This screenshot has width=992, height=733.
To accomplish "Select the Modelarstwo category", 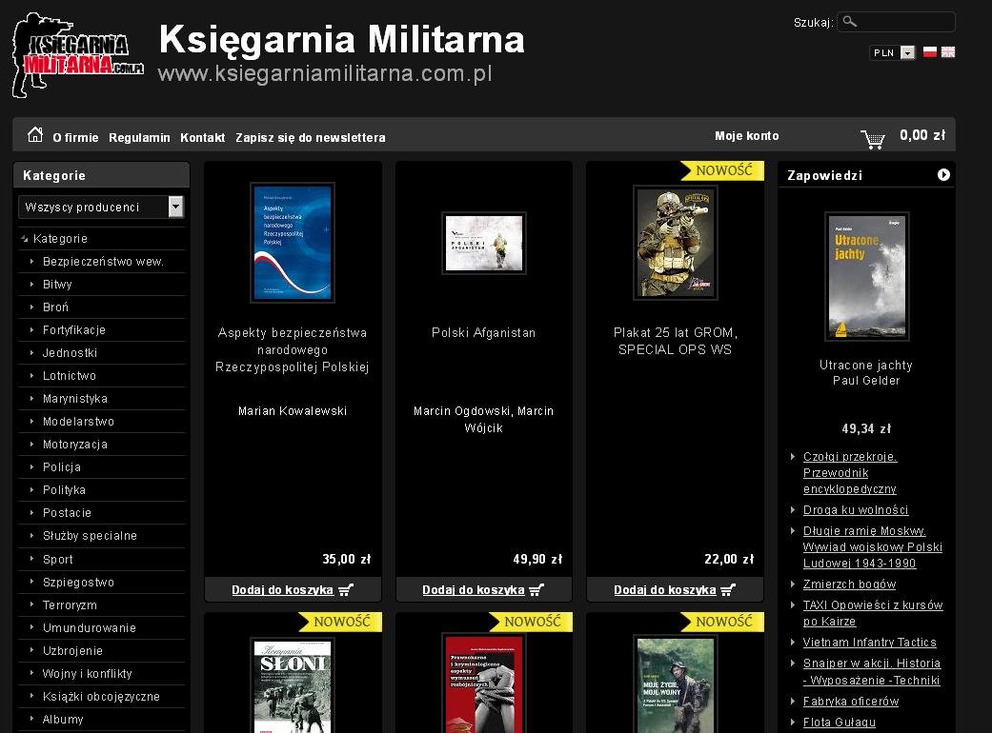I will click(x=78, y=422).
